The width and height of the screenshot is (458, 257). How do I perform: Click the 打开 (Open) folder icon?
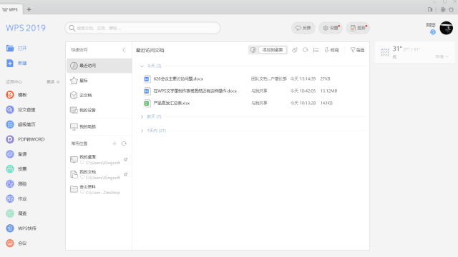pos(10,49)
